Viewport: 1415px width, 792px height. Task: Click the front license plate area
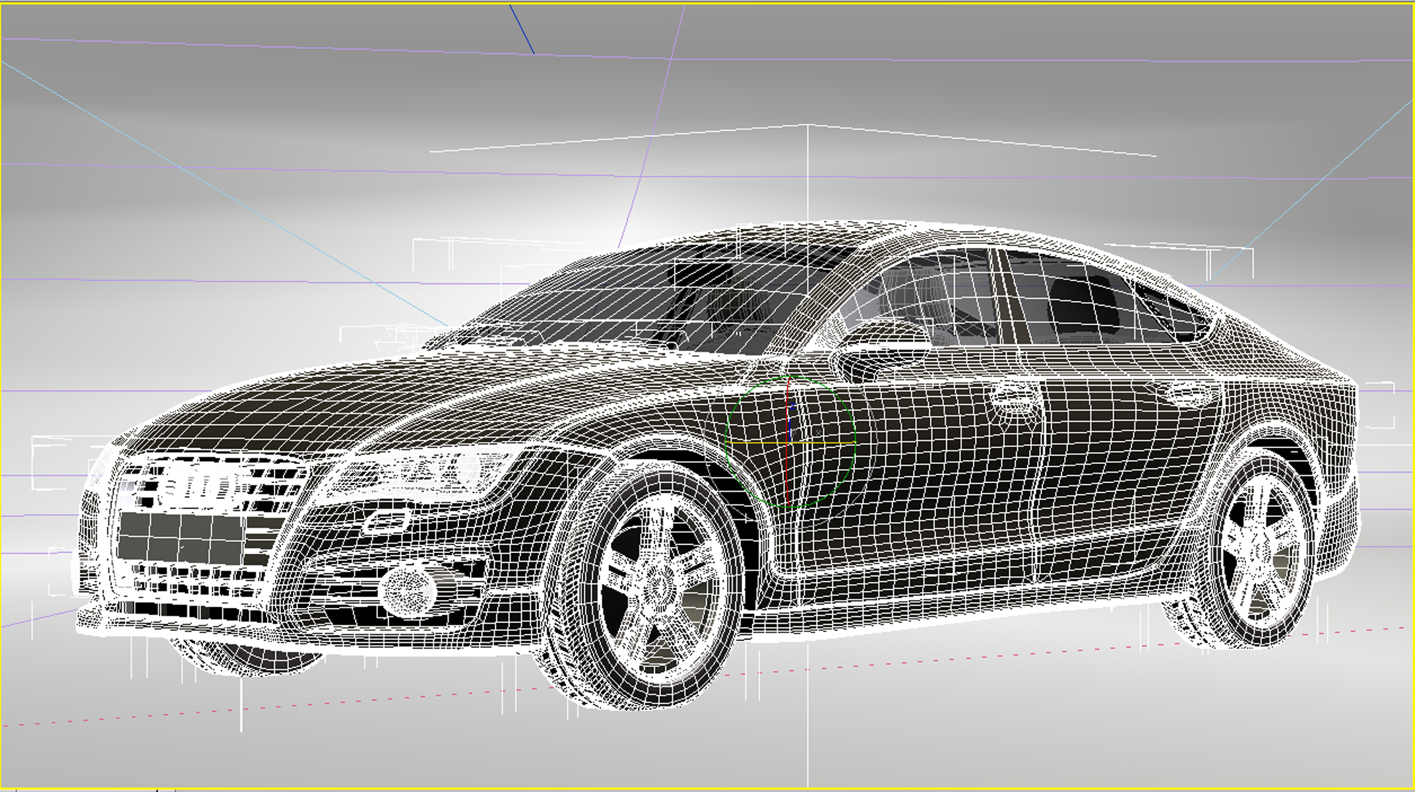tap(179, 536)
